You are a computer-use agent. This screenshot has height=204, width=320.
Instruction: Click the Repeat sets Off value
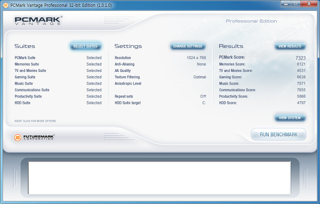(203, 96)
